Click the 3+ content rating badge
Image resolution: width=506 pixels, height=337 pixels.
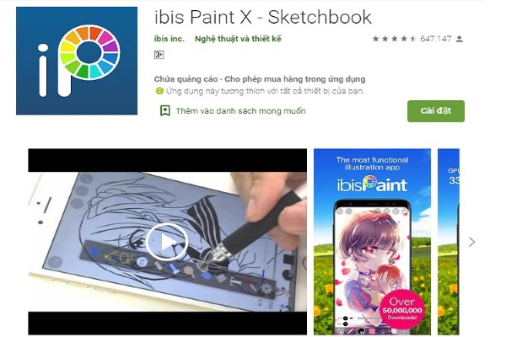click(x=159, y=55)
